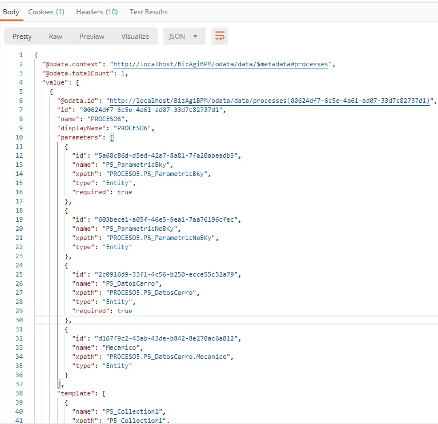Select the Raw view mode
The width and height of the screenshot is (438, 424).
coord(55,37)
